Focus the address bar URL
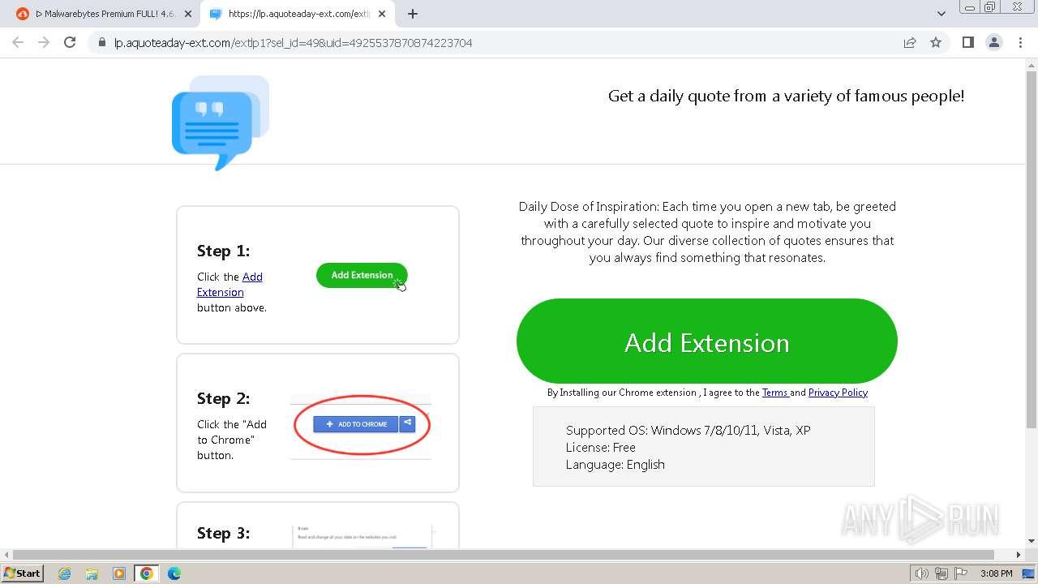1038x584 pixels. (x=293, y=43)
